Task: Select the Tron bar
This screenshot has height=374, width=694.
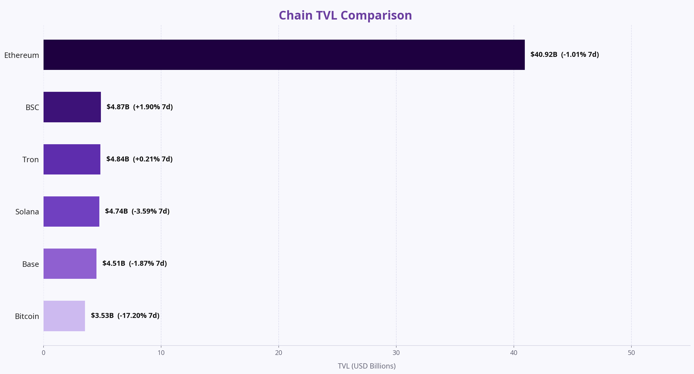Action: (72, 159)
